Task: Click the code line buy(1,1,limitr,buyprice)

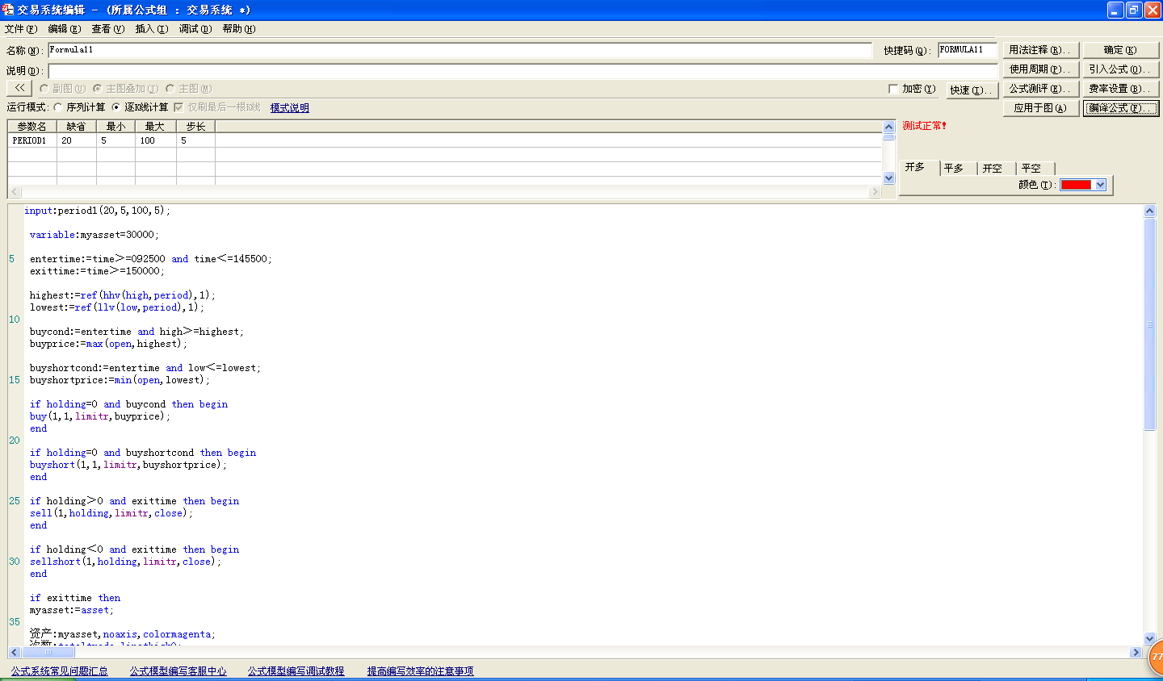Action: pyautogui.click(x=100, y=416)
